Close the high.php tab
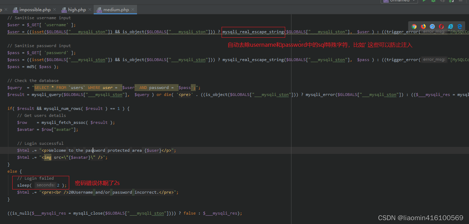Screen dimensions: 469x224 (89, 10)
